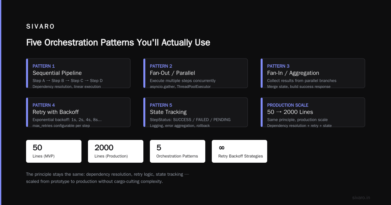Click the 'Retry with Backoff' heading
391x205 pixels.
[x=56, y=112]
